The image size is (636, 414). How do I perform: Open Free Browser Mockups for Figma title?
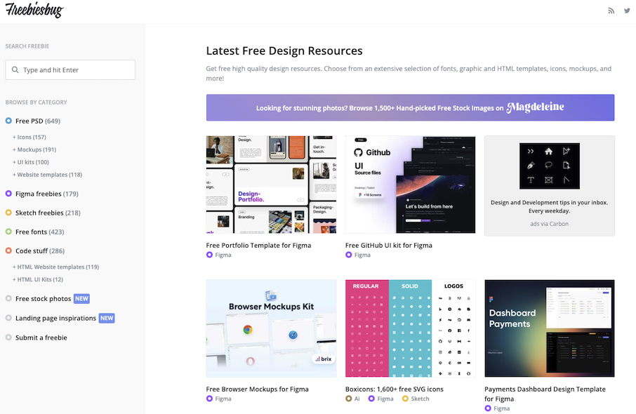pyautogui.click(x=257, y=389)
